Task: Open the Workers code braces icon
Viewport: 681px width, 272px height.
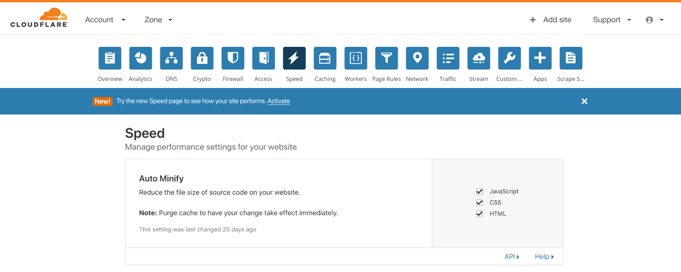Action: pyautogui.click(x=356, y=58)
